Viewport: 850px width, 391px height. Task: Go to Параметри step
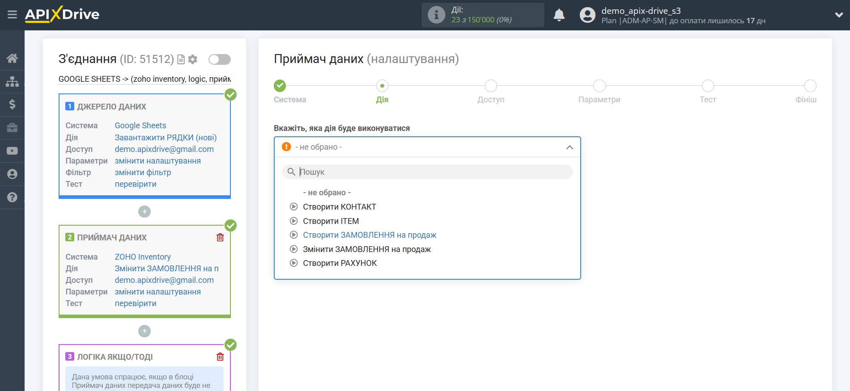pos(599,86)
